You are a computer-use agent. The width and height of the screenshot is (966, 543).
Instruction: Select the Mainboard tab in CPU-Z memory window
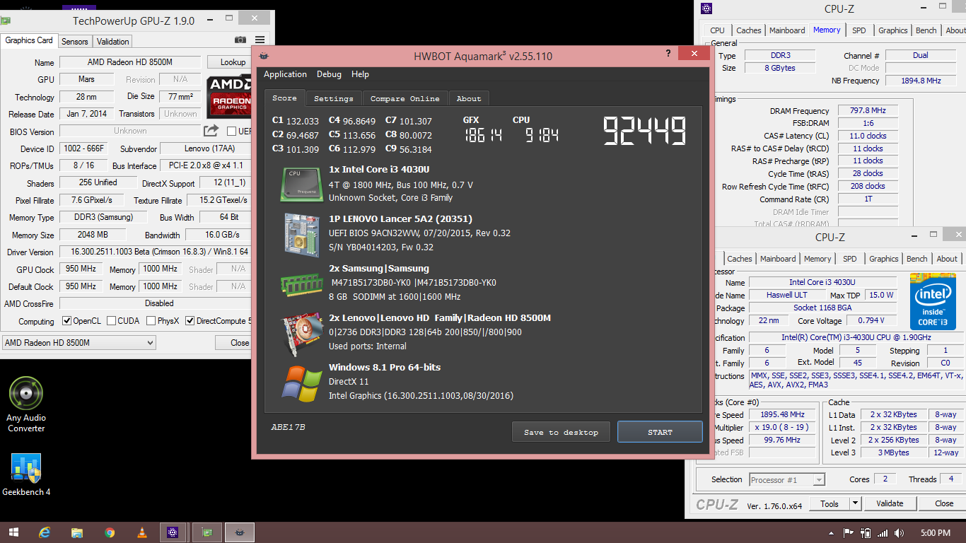coord(787,30)
